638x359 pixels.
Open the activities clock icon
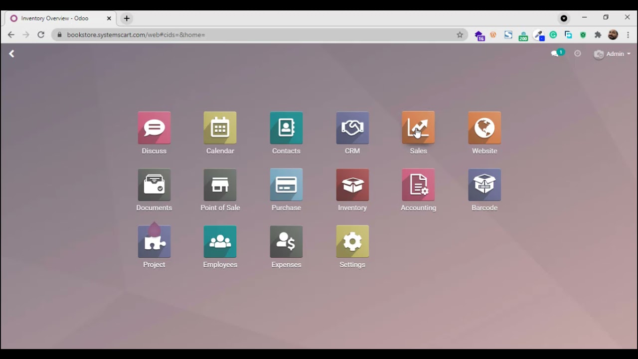578,53
